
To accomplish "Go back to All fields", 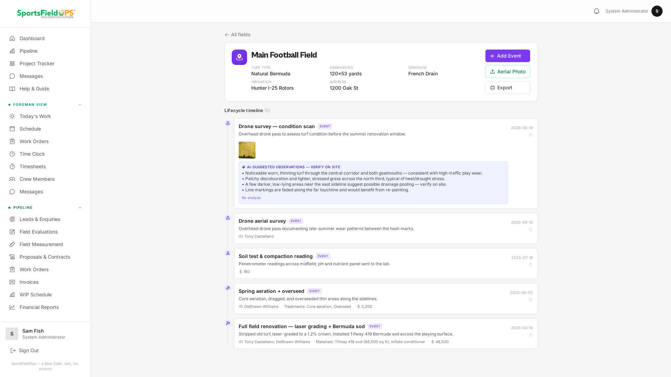I will [x=237, y=35].
